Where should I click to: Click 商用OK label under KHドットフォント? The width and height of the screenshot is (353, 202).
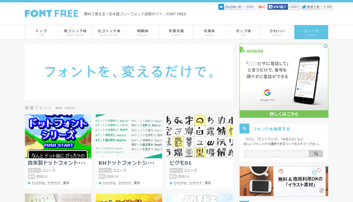[113, 177]
